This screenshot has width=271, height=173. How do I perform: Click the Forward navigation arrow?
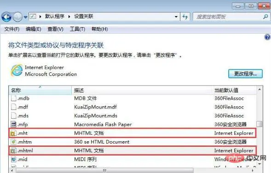(17, 17)
